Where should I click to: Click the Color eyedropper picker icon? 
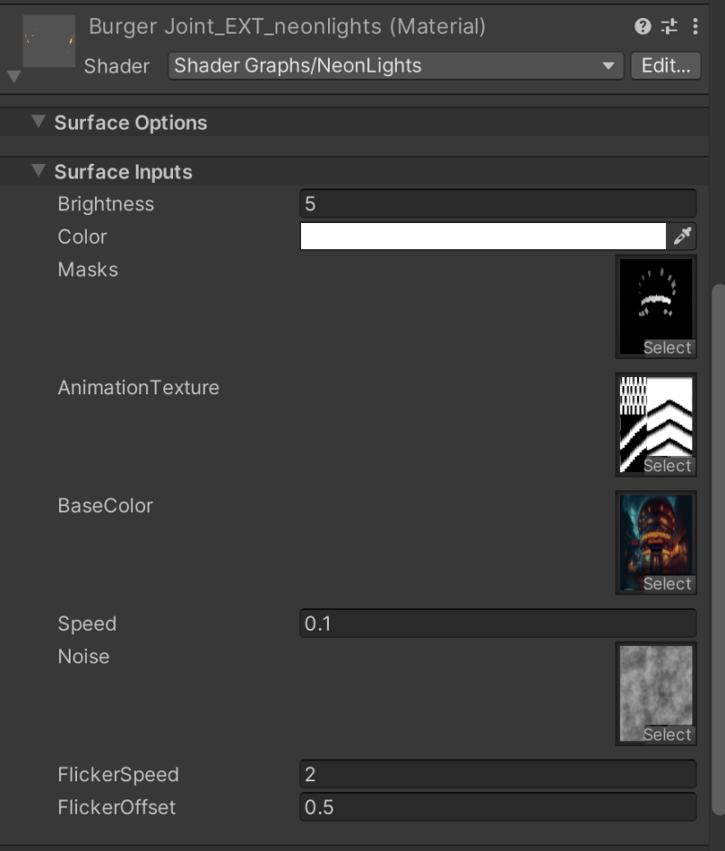tap(682, 237)
